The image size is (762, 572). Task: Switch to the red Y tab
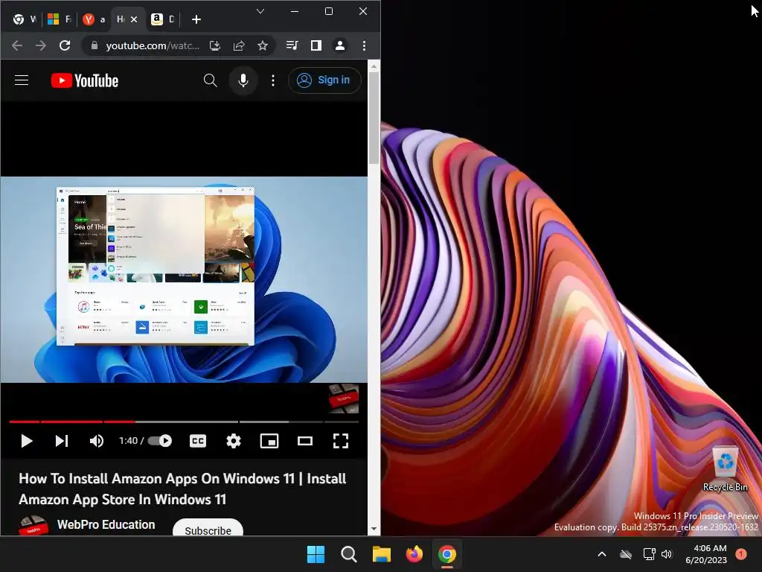tap(94, 19)
